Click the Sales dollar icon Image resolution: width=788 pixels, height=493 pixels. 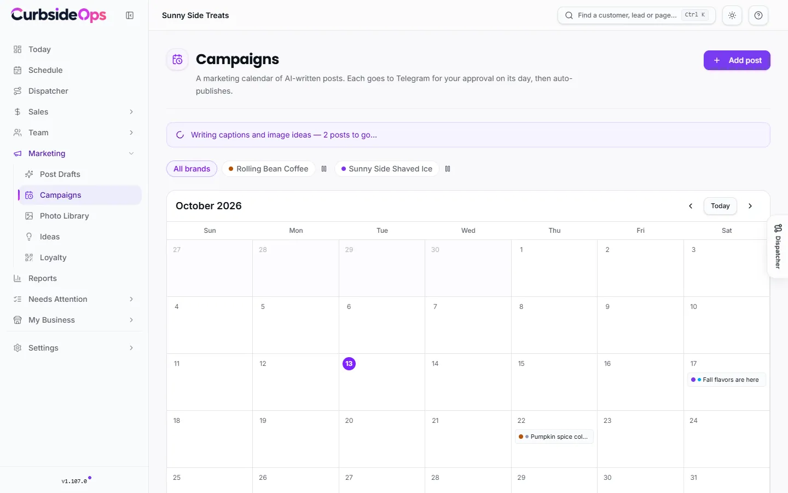tap(18, 112)
